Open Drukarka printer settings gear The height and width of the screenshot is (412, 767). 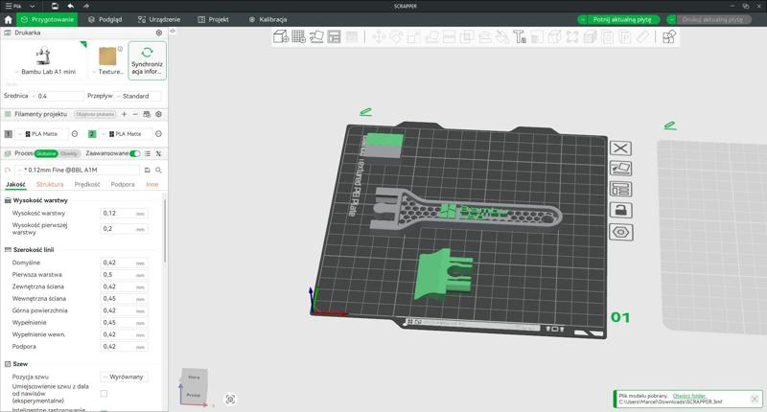coord(159,33)
